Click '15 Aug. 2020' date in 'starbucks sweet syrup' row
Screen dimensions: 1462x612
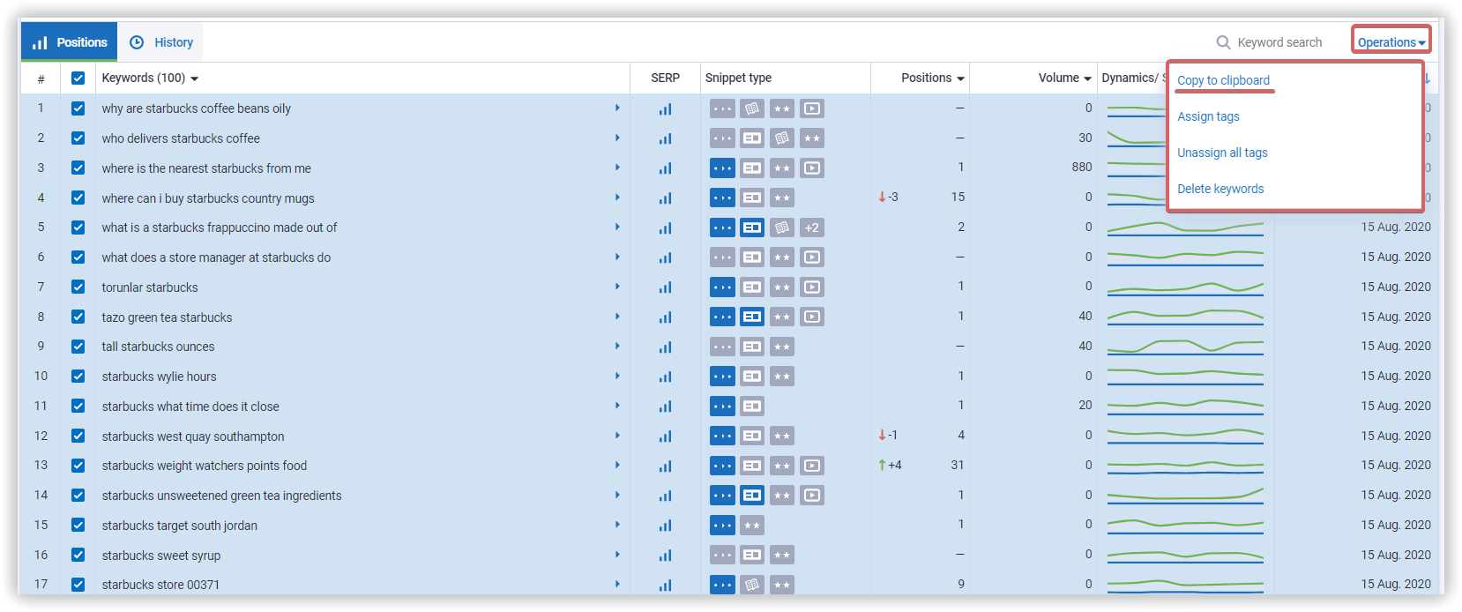point(1396,555)
